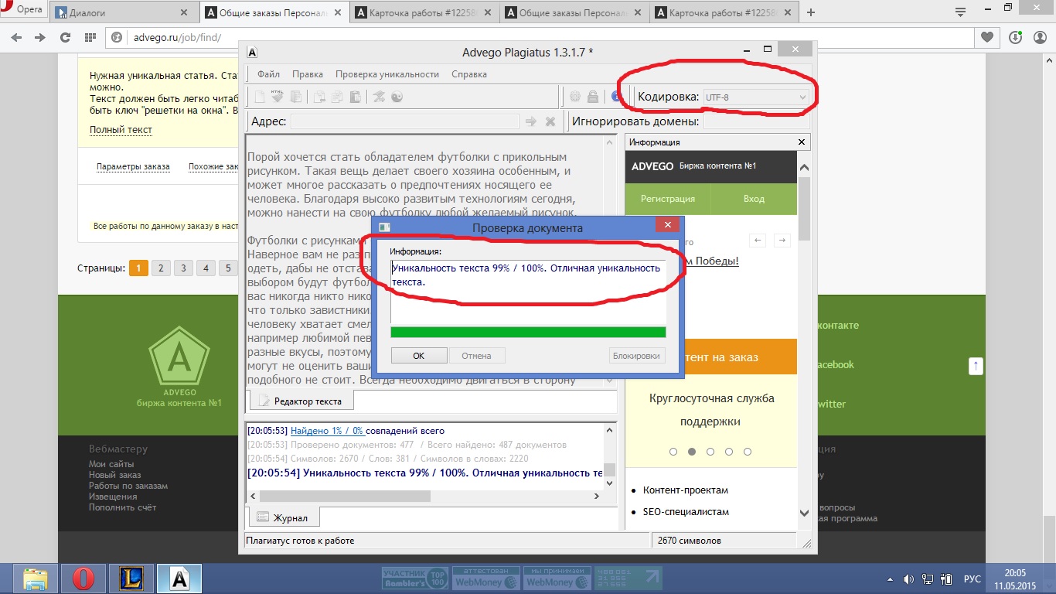Click League of Legends taskbar icon
Image resolution: width=1056 pixels, height=594 pixels.
[x=131, y=579]
